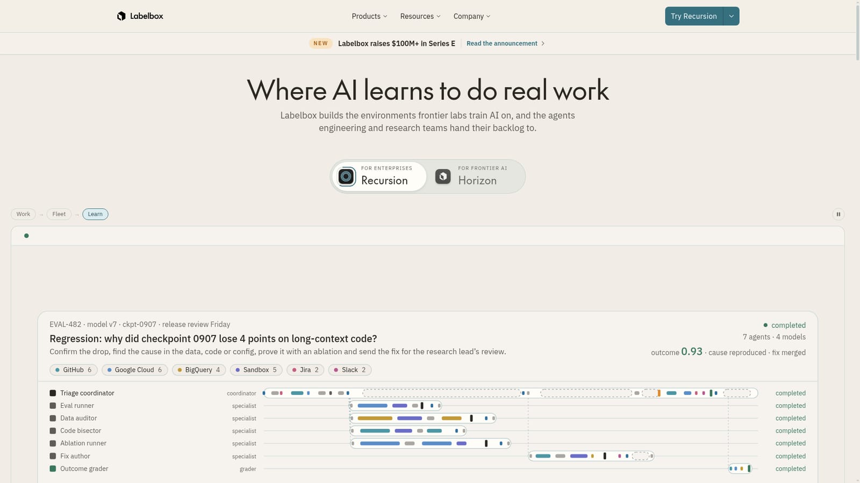Switch to the Fleet step tab
This screenshot has width=860, height=483.
click(x=59, y=214)
